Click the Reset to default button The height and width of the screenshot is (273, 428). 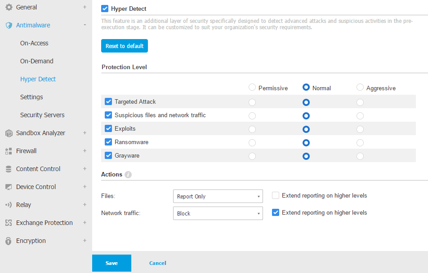pos(125,46)
